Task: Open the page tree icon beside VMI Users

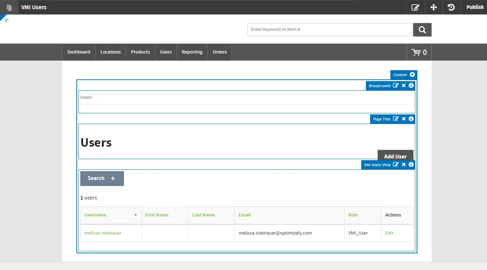Action: tap(9, 7)
